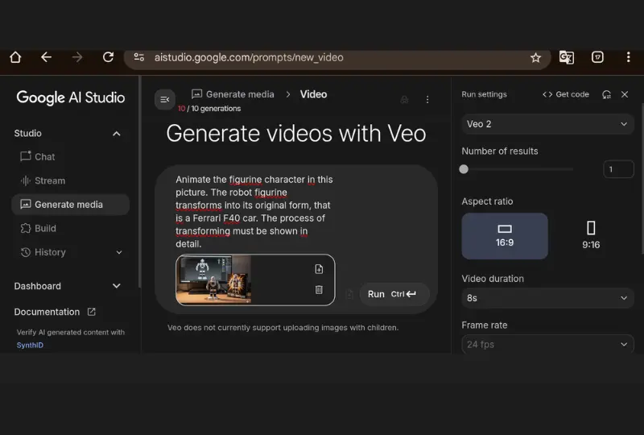Navigate back in the browser
The height and width of the screenshot is (435, 644).
tap(46, 57)
